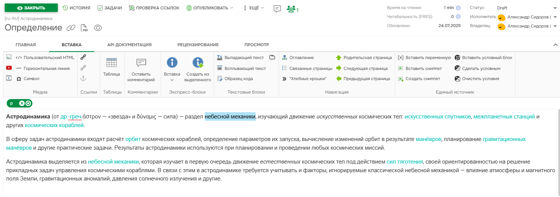Screen dimensions: 560x197
Task: Switch to the Главная tab
Action: (x=26, y=45)
